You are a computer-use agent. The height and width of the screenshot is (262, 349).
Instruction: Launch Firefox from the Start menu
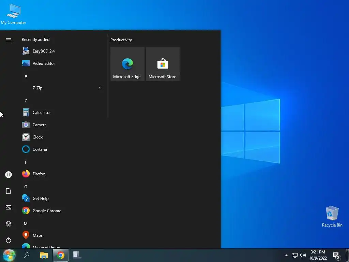point(62,174)
